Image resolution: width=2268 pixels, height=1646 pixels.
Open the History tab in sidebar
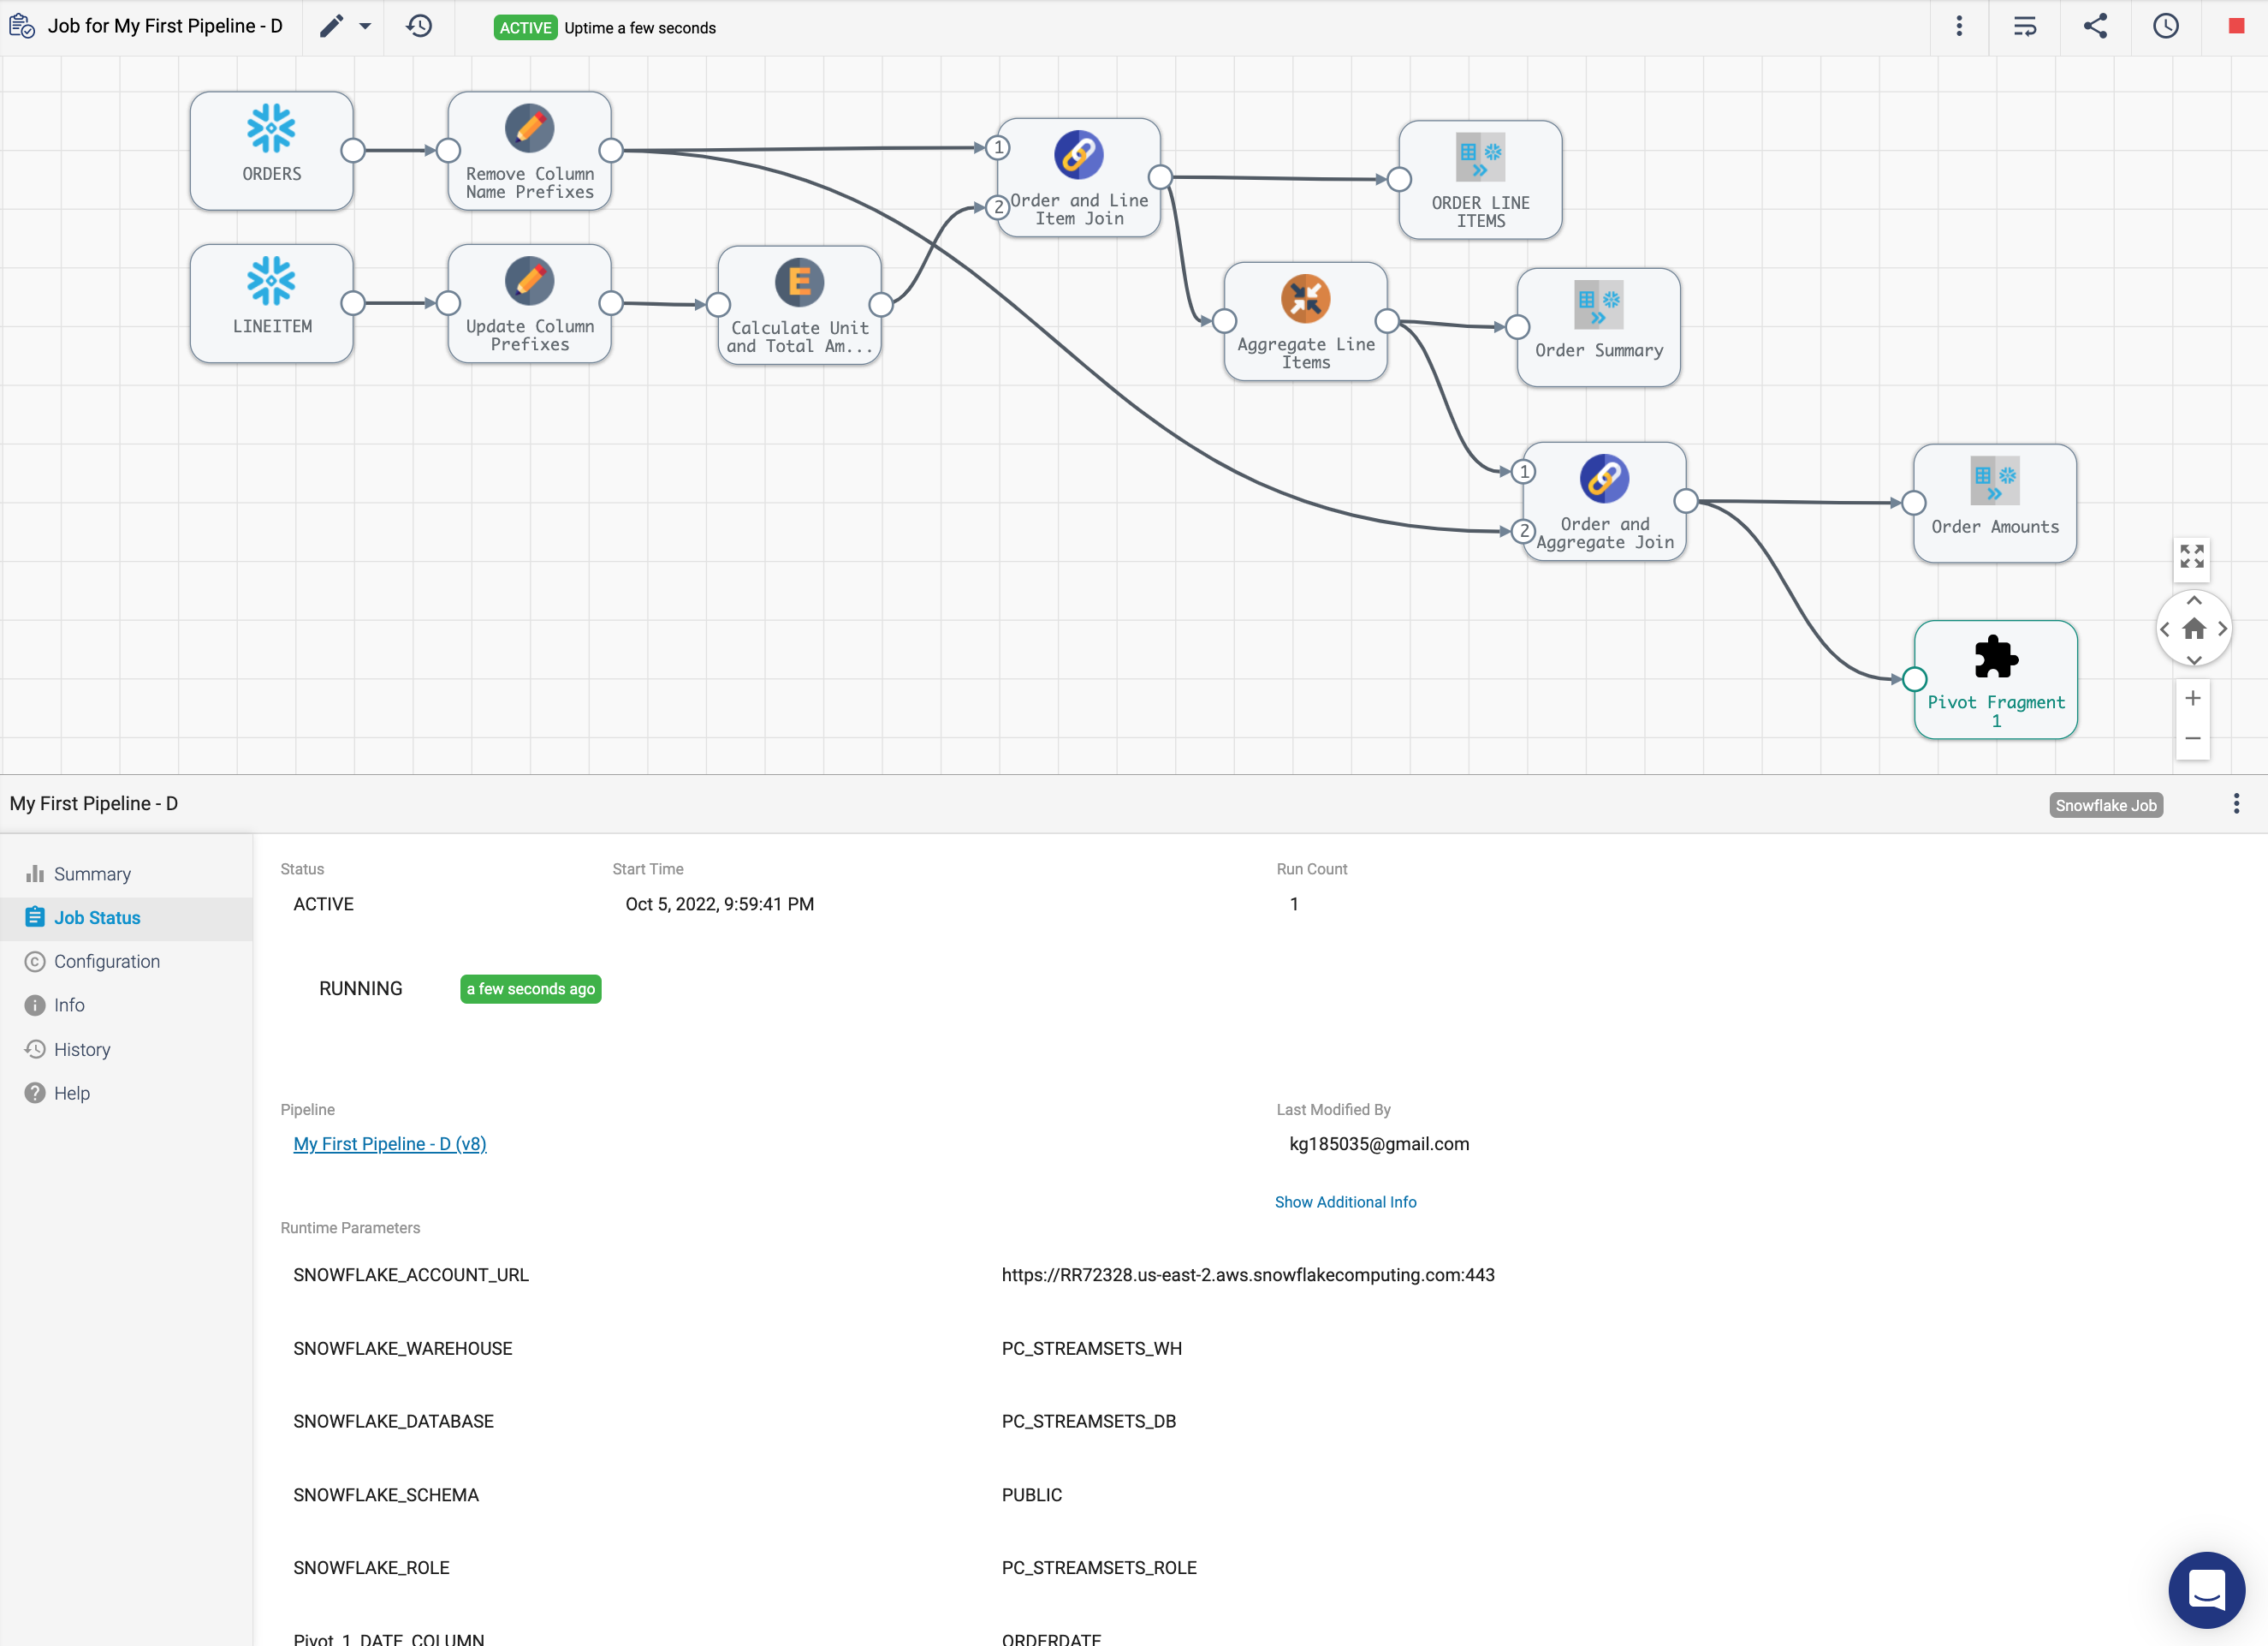click(82, 1048)
